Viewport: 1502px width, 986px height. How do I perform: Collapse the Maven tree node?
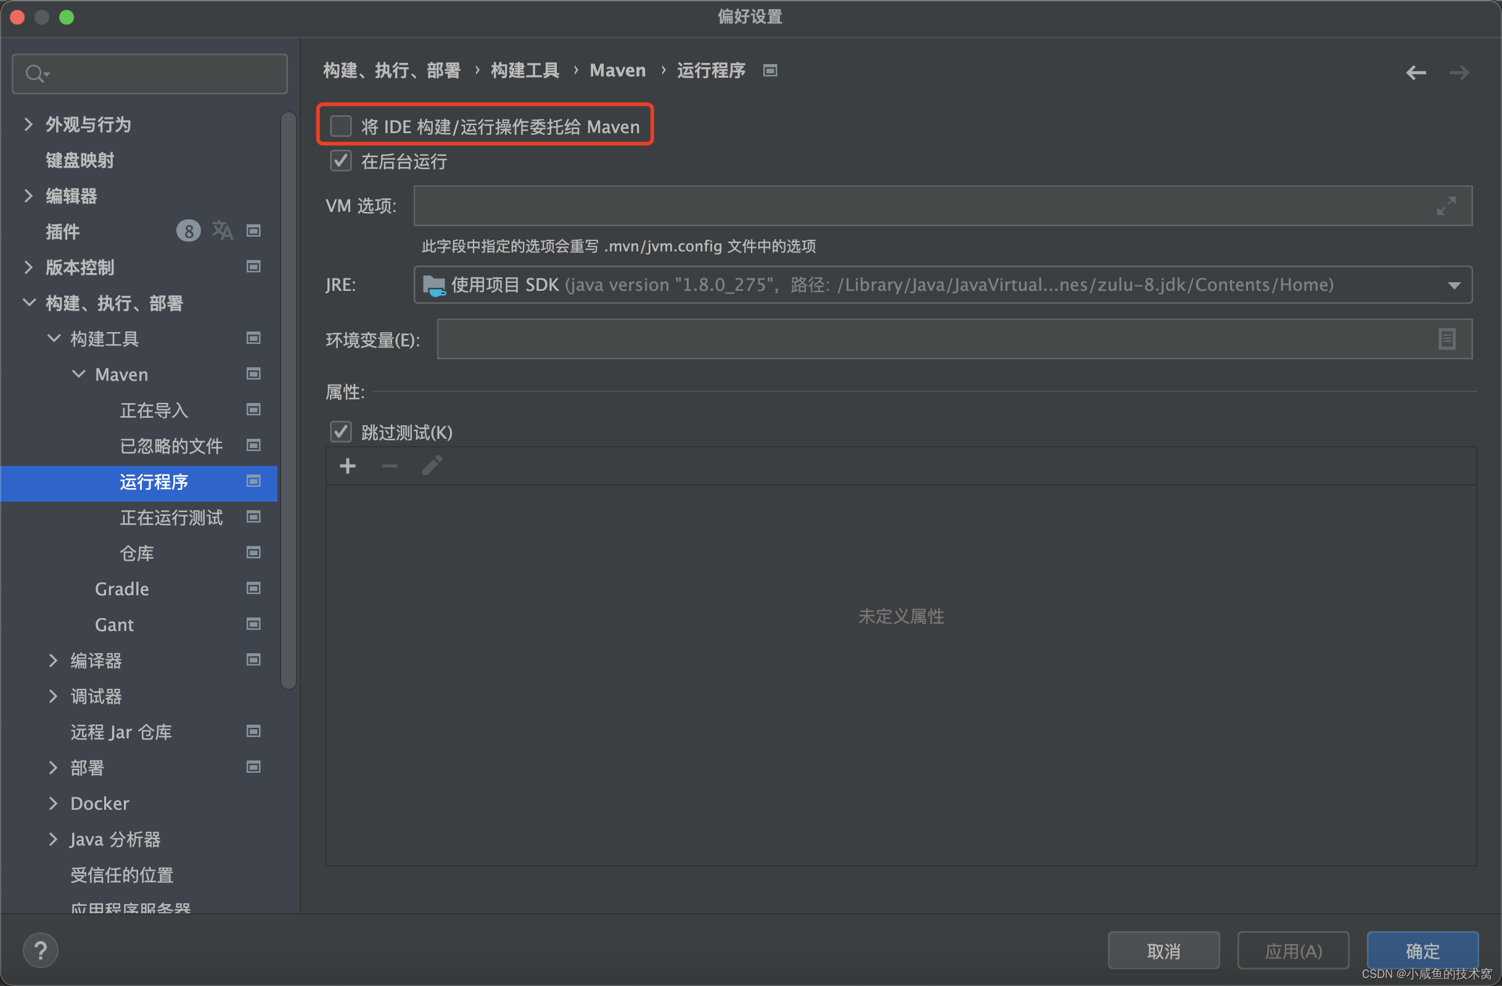(79, 374)
